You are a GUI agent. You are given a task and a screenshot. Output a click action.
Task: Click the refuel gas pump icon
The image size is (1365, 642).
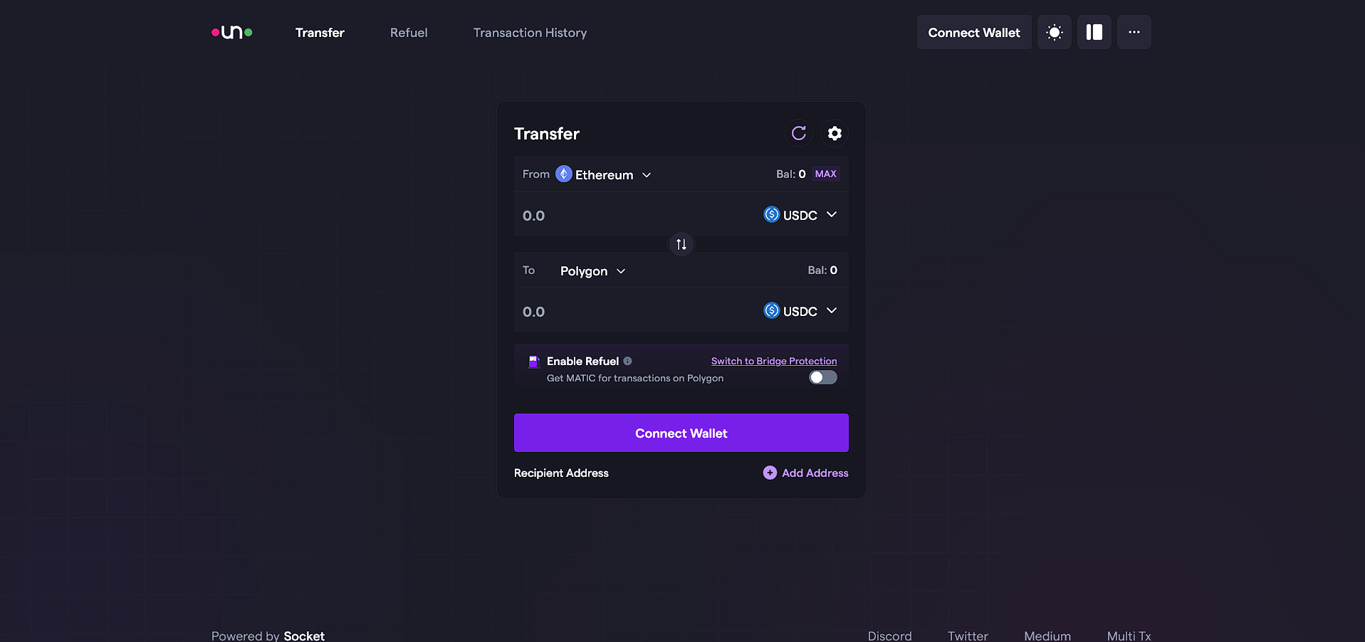pyautogui.click(x=533, y=362)
